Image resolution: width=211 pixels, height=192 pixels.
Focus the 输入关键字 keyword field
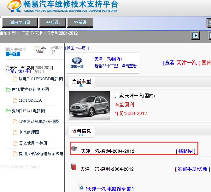[16, 49]
